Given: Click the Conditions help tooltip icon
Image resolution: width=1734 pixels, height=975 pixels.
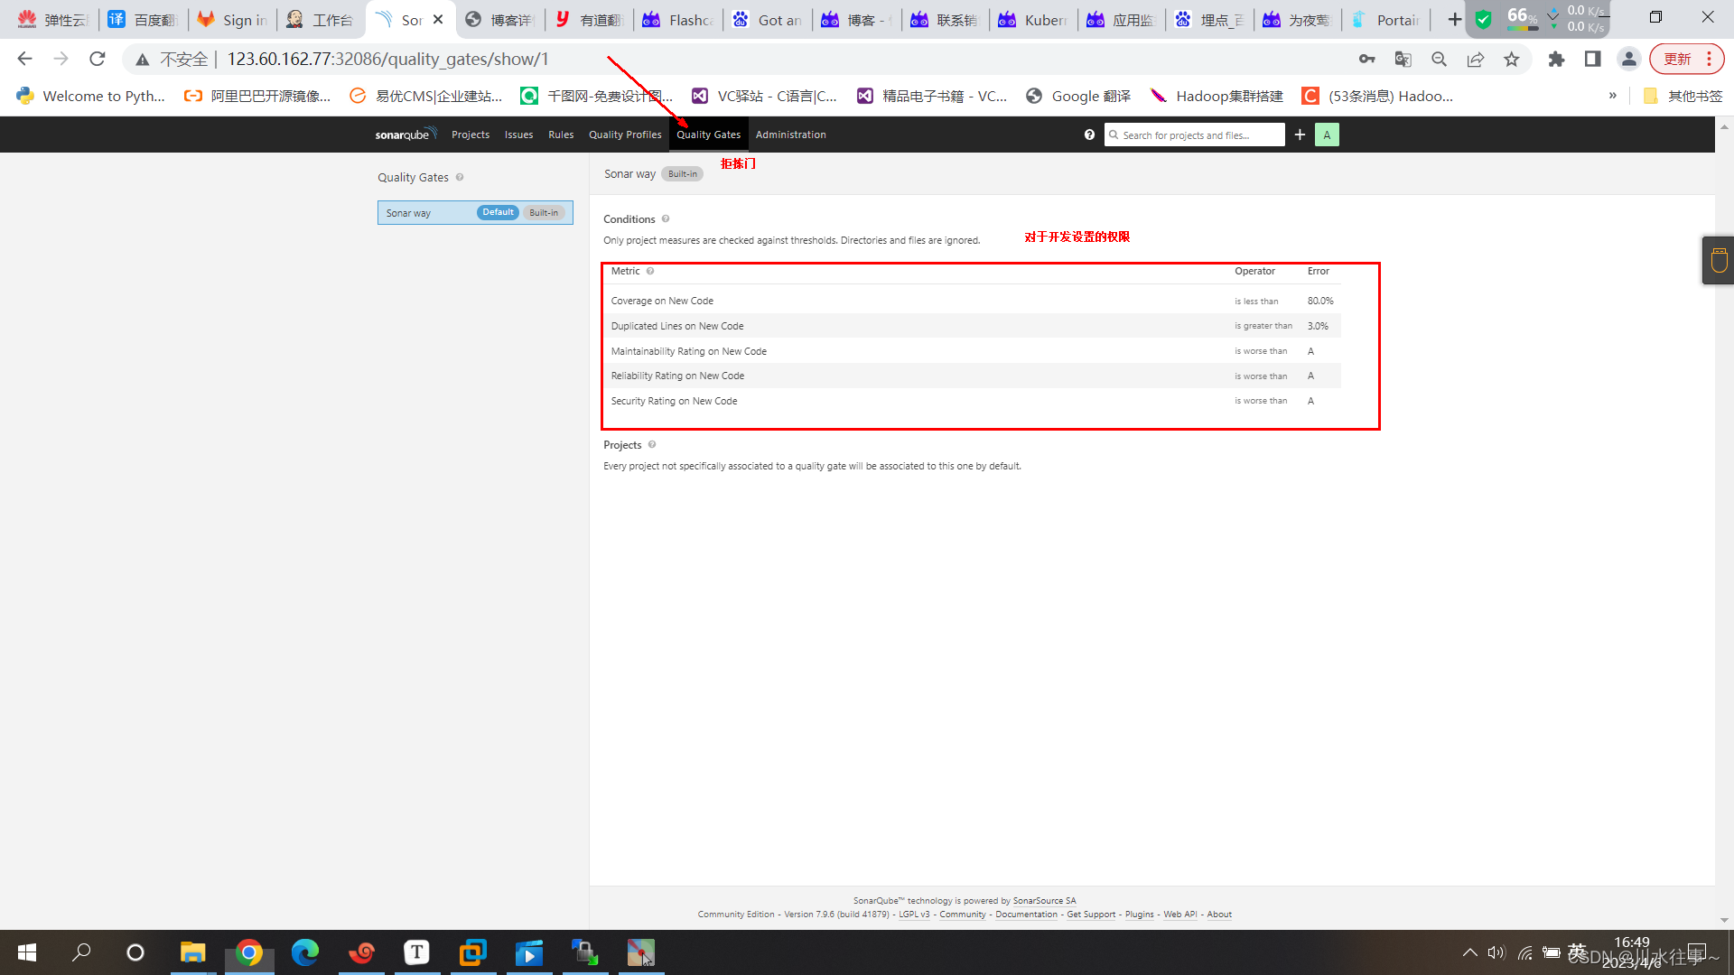Looking at the screenshot, I should click(x=666, y=219).
